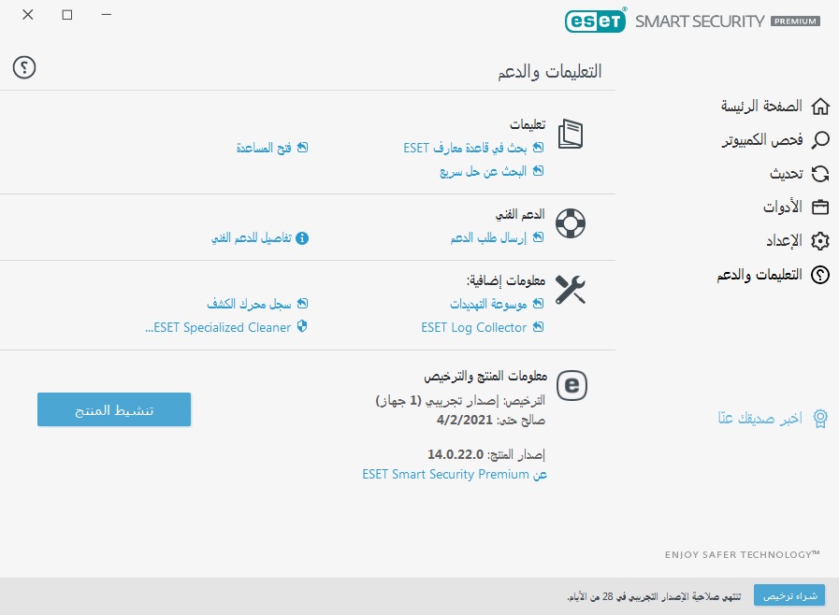This screenshot has height=615, width=839.
Task: Click the section heading الدعم الفني
Action: pyautogui.click(x=520, y=214)
